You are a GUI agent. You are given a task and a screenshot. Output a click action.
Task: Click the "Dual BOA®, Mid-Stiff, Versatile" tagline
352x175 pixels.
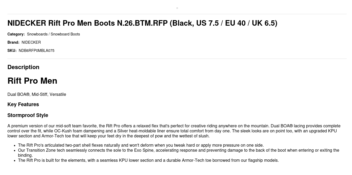[37, 95]
